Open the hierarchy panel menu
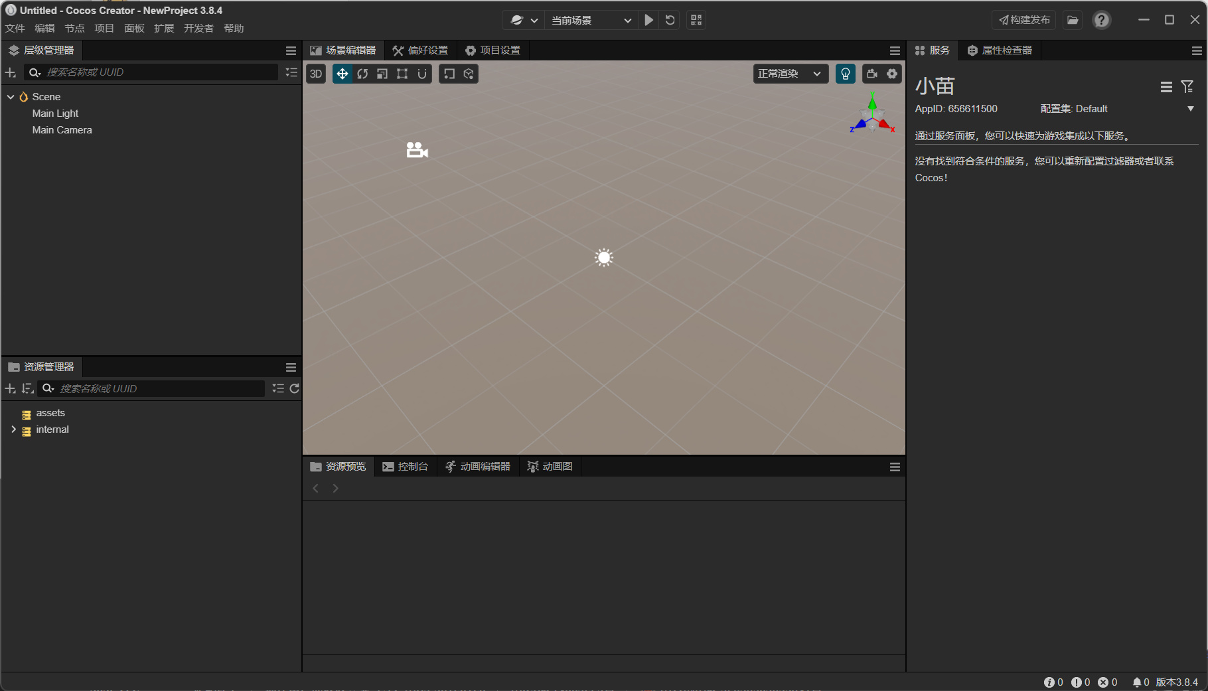Image resolution: width=1208 pixels, height=691 pixels. [x=291, y=50]
